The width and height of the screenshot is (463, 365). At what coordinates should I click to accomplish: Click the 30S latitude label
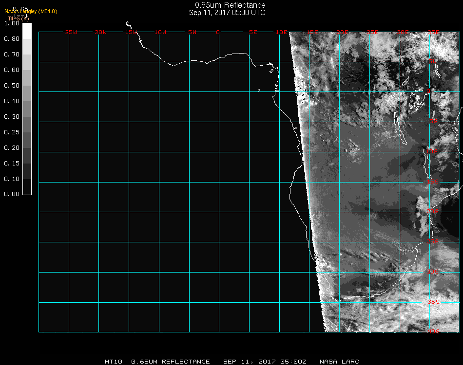(x=433, y=272)
